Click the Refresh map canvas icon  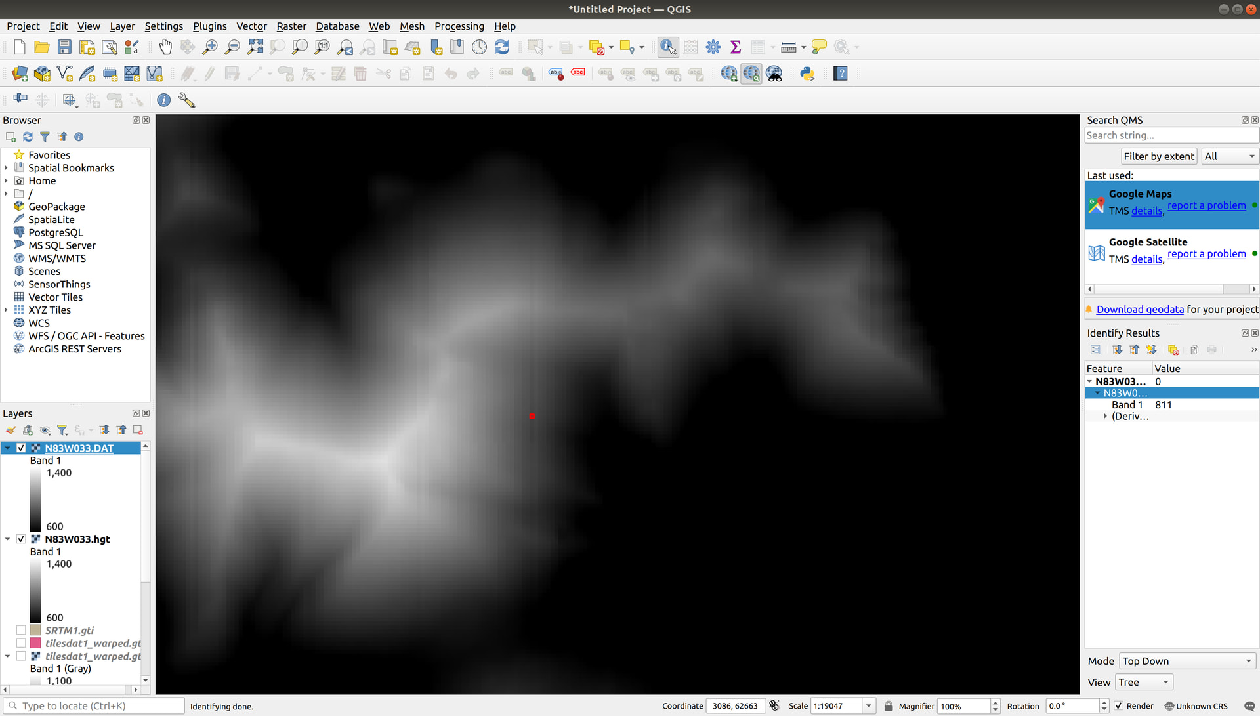pos(502,47)
